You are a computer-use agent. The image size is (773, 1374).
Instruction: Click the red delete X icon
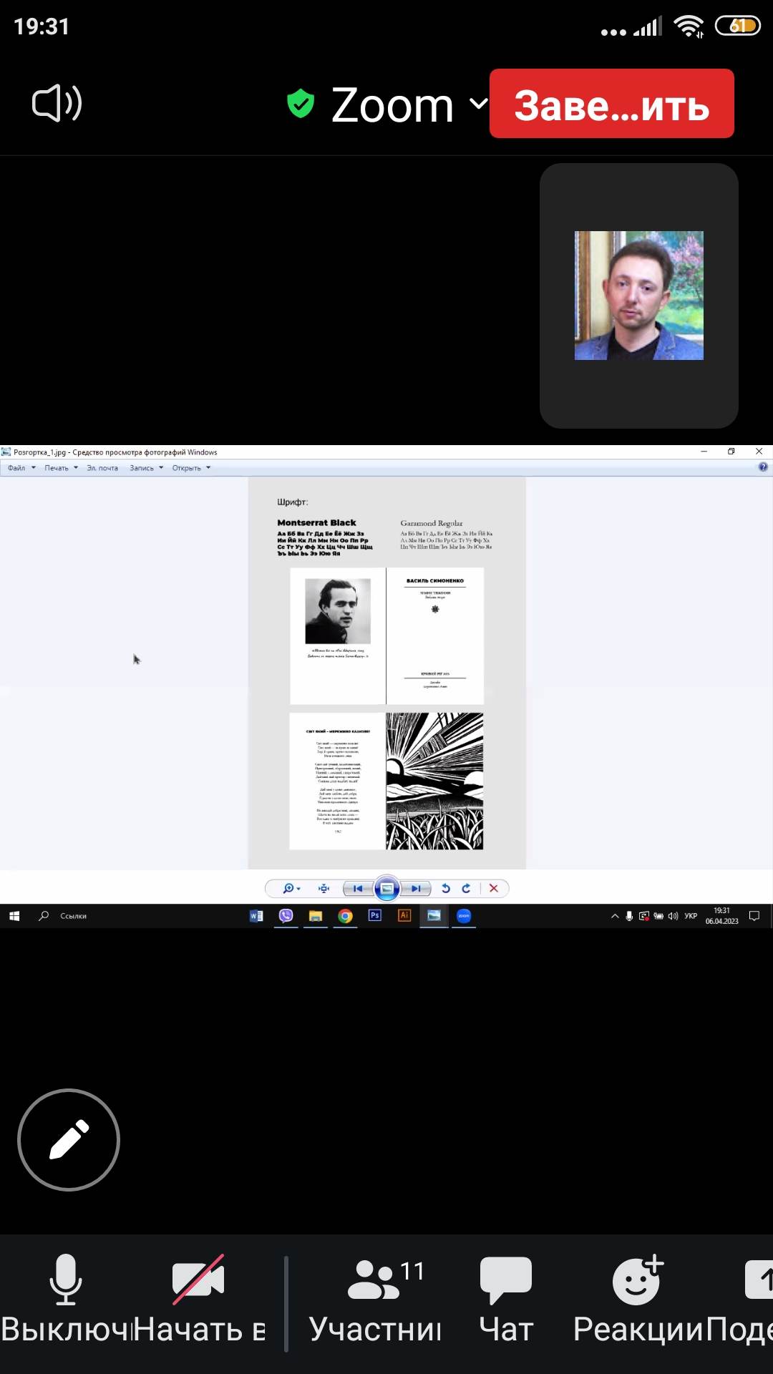pyautogui.click(x=494, y=888)
